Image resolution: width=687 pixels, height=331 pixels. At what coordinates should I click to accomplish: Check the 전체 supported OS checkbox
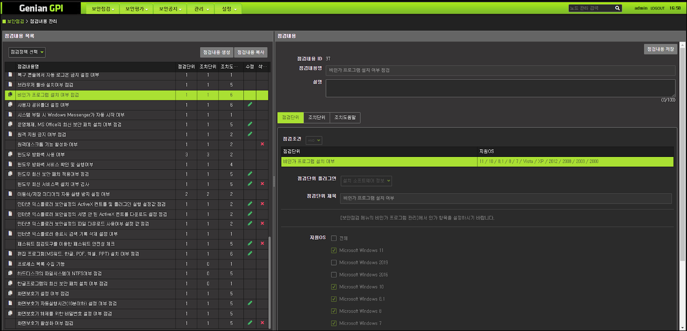click(334, 238)
